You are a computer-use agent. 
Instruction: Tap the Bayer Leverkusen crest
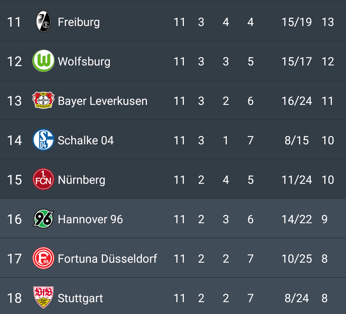[43, 100]
